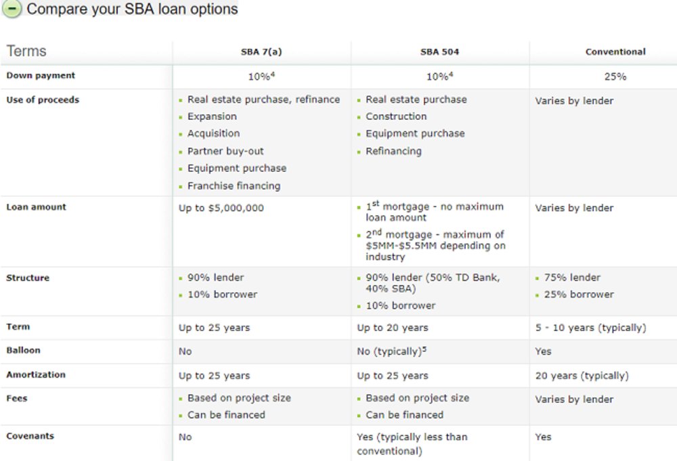The height and width of the screenshot is (461, 677).
Task: Click the 'Use of proceeds' row label
Action: [43, 100]
